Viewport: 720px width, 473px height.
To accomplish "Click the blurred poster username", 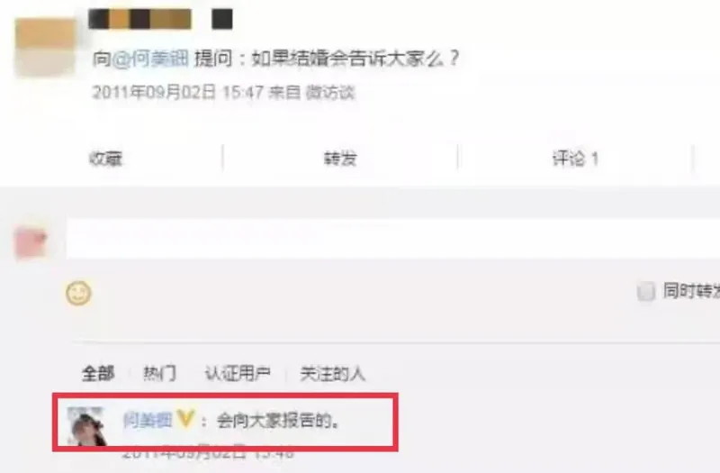I will coord(140,19).
